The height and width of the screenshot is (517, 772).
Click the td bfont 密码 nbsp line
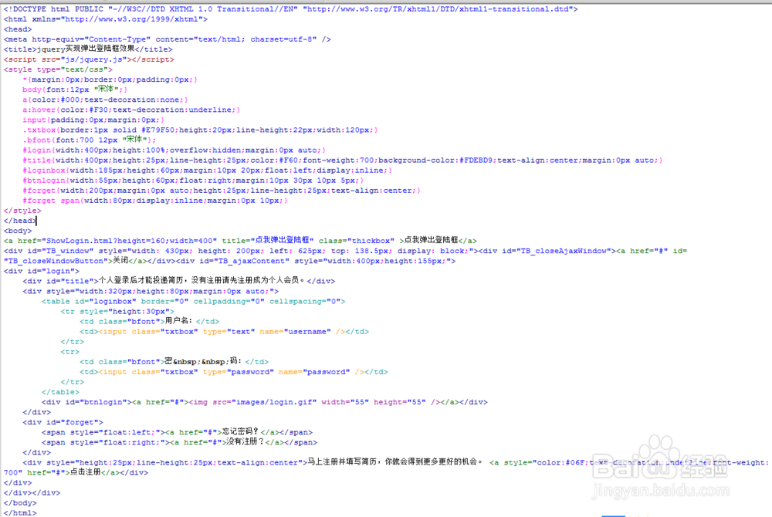click(x=174, y=362)
